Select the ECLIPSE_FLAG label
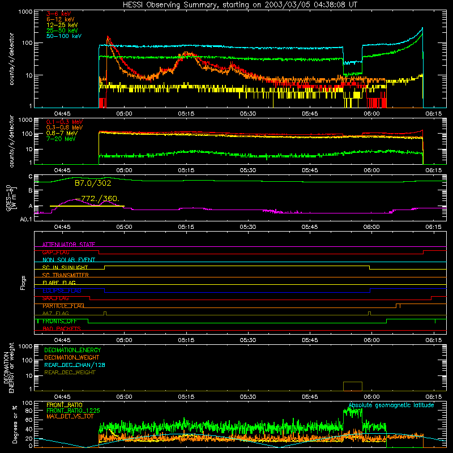Image resolution: width=453 pixels, height=453 pixels. pyautogui.click(x=62, y=290)
